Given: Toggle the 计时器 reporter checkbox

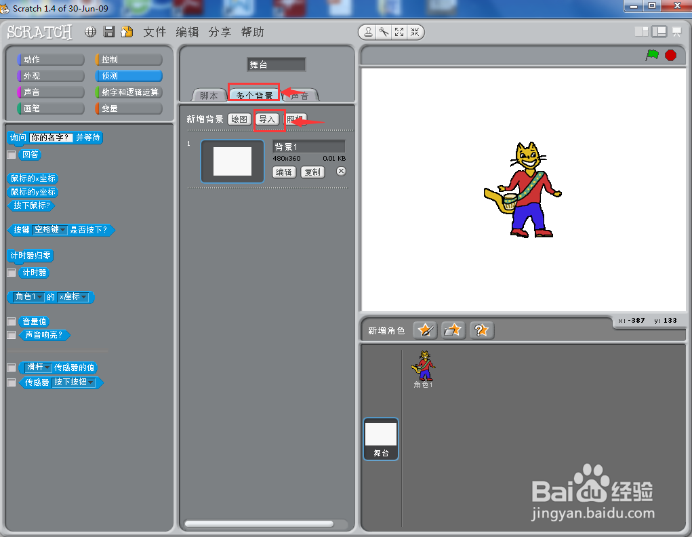Looking at the screenshot, I should point(12,273).
